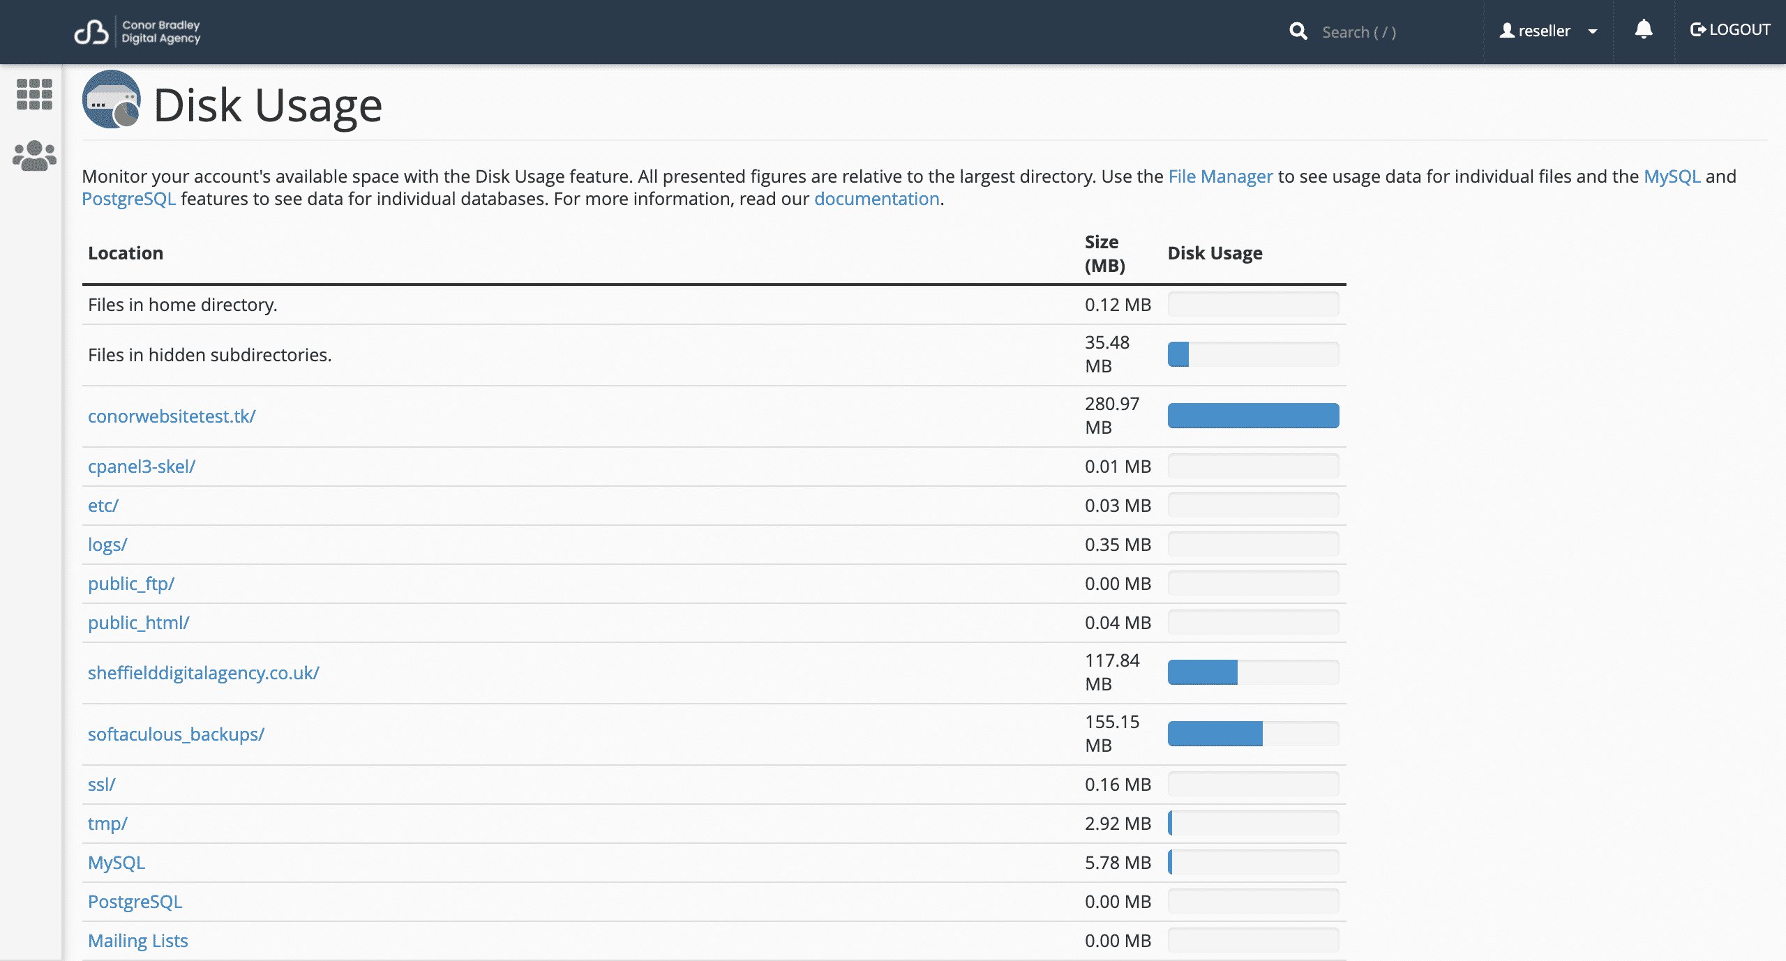Open the tmp/ directory

(x=107, y=824)
